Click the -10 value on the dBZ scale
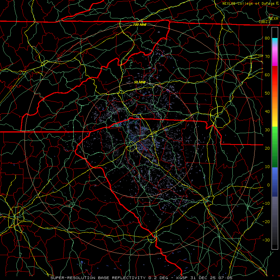This screenshot has width=280, height=280. (x=266, y=203)
